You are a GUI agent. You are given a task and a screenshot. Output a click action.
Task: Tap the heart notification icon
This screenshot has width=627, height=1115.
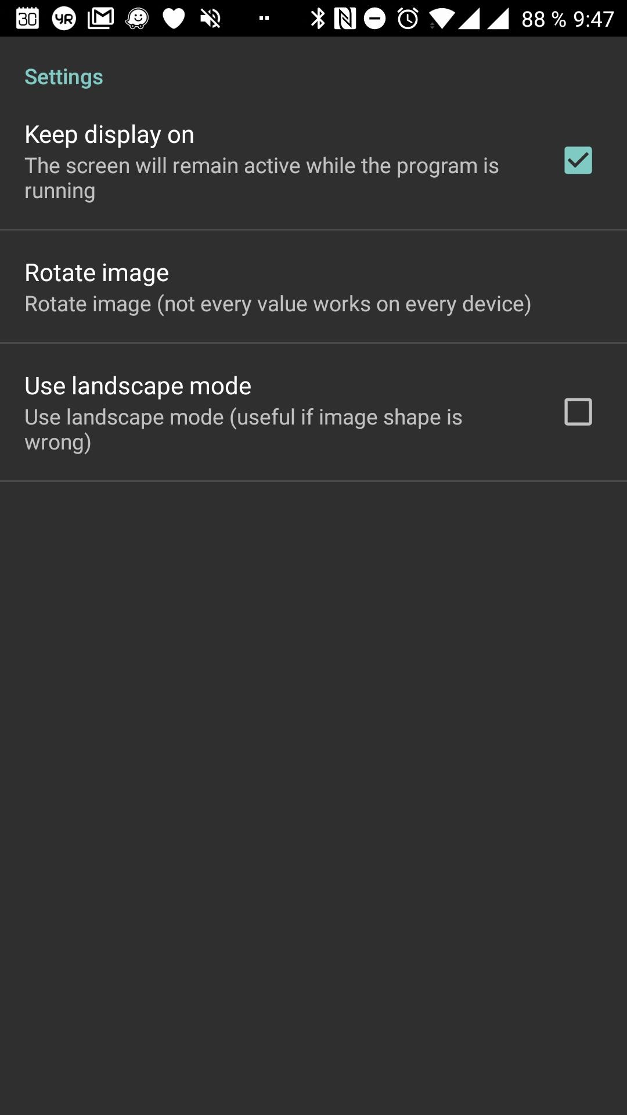(x=174, y=19)
